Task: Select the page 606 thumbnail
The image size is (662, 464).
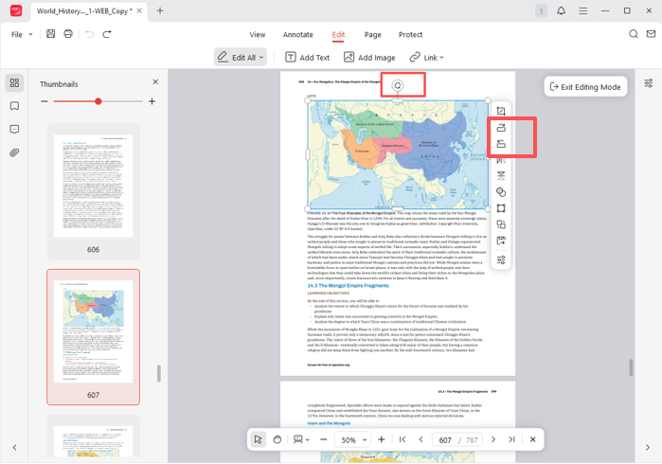Action: click(94, 191)
